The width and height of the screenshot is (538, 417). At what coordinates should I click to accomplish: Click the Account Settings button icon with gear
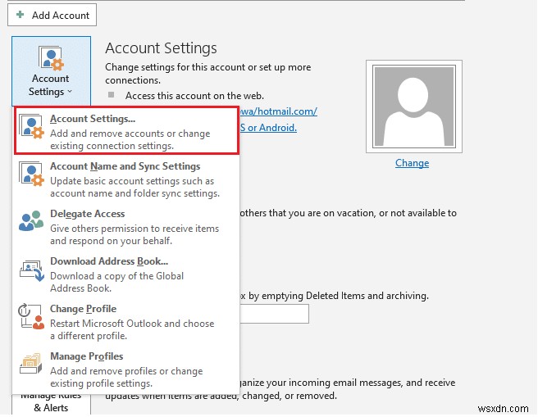pos(51,58)
